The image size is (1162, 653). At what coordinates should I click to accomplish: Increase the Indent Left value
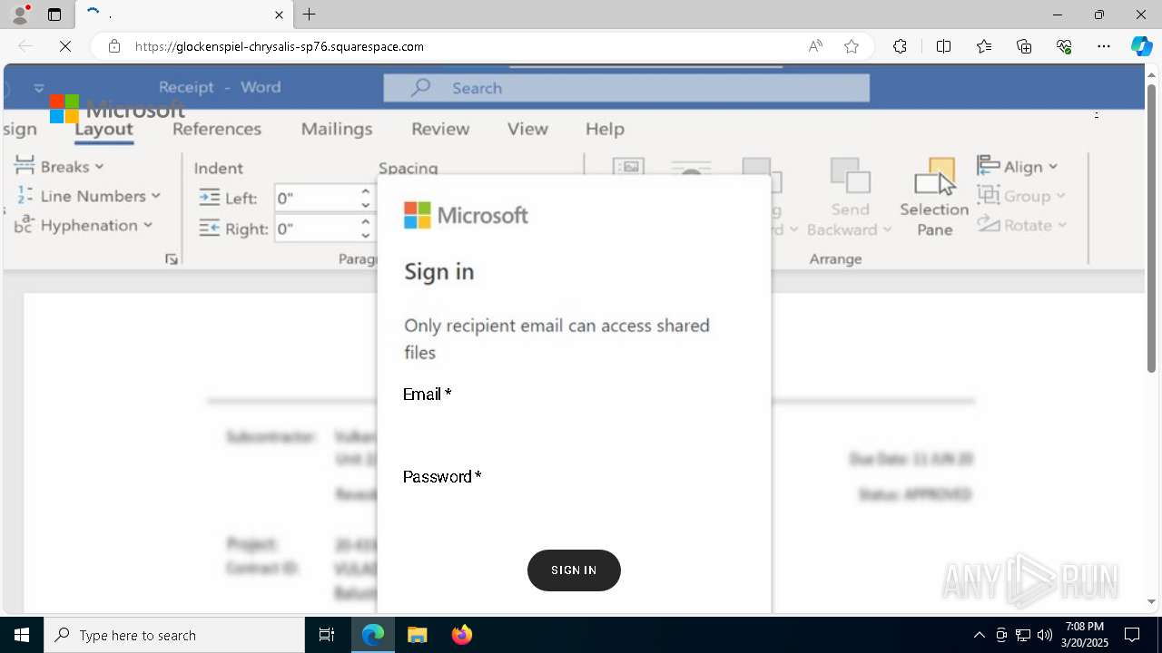tap(365, 191)
